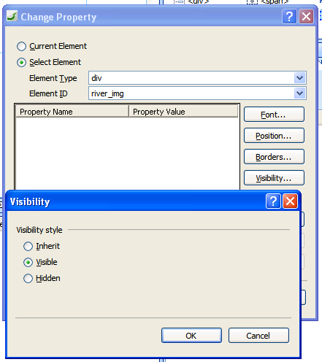Close the Visibility dialog with red X
322x362 pixels.
point(290,201)
